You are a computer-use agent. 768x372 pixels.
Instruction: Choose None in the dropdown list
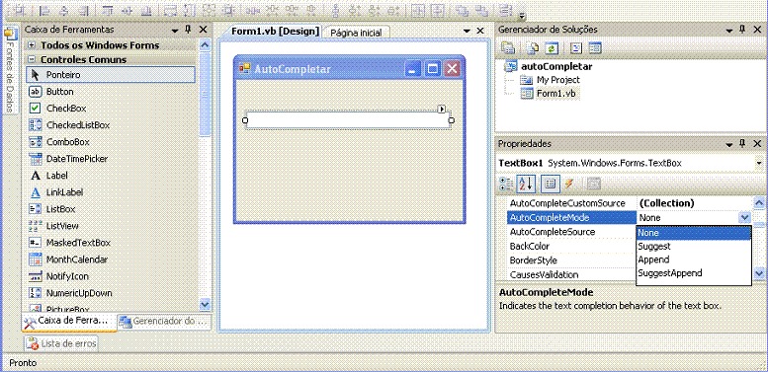(694, 233)
